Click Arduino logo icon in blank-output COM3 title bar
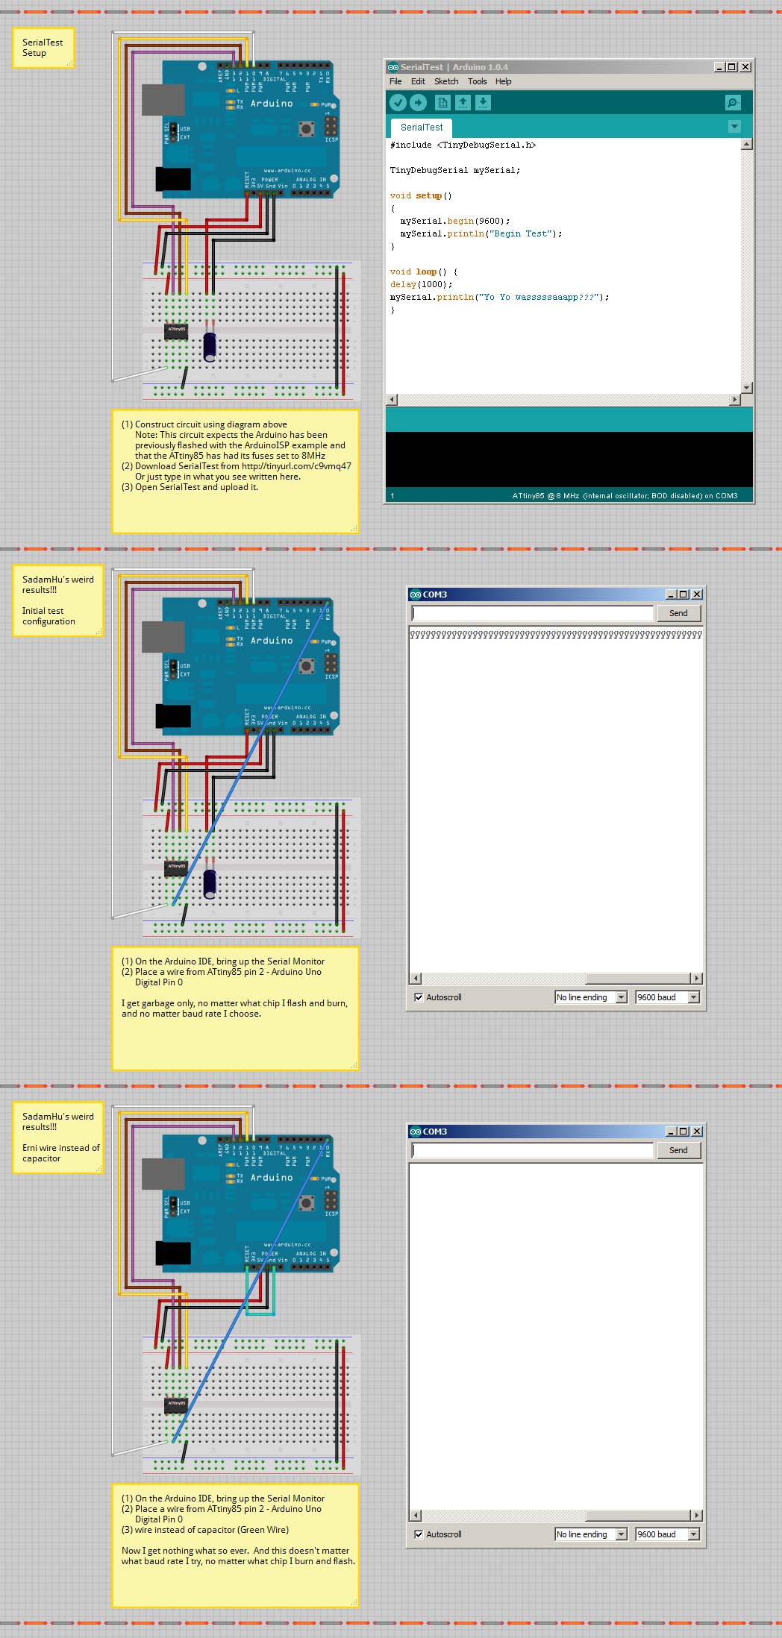 tap(416, 1132)
